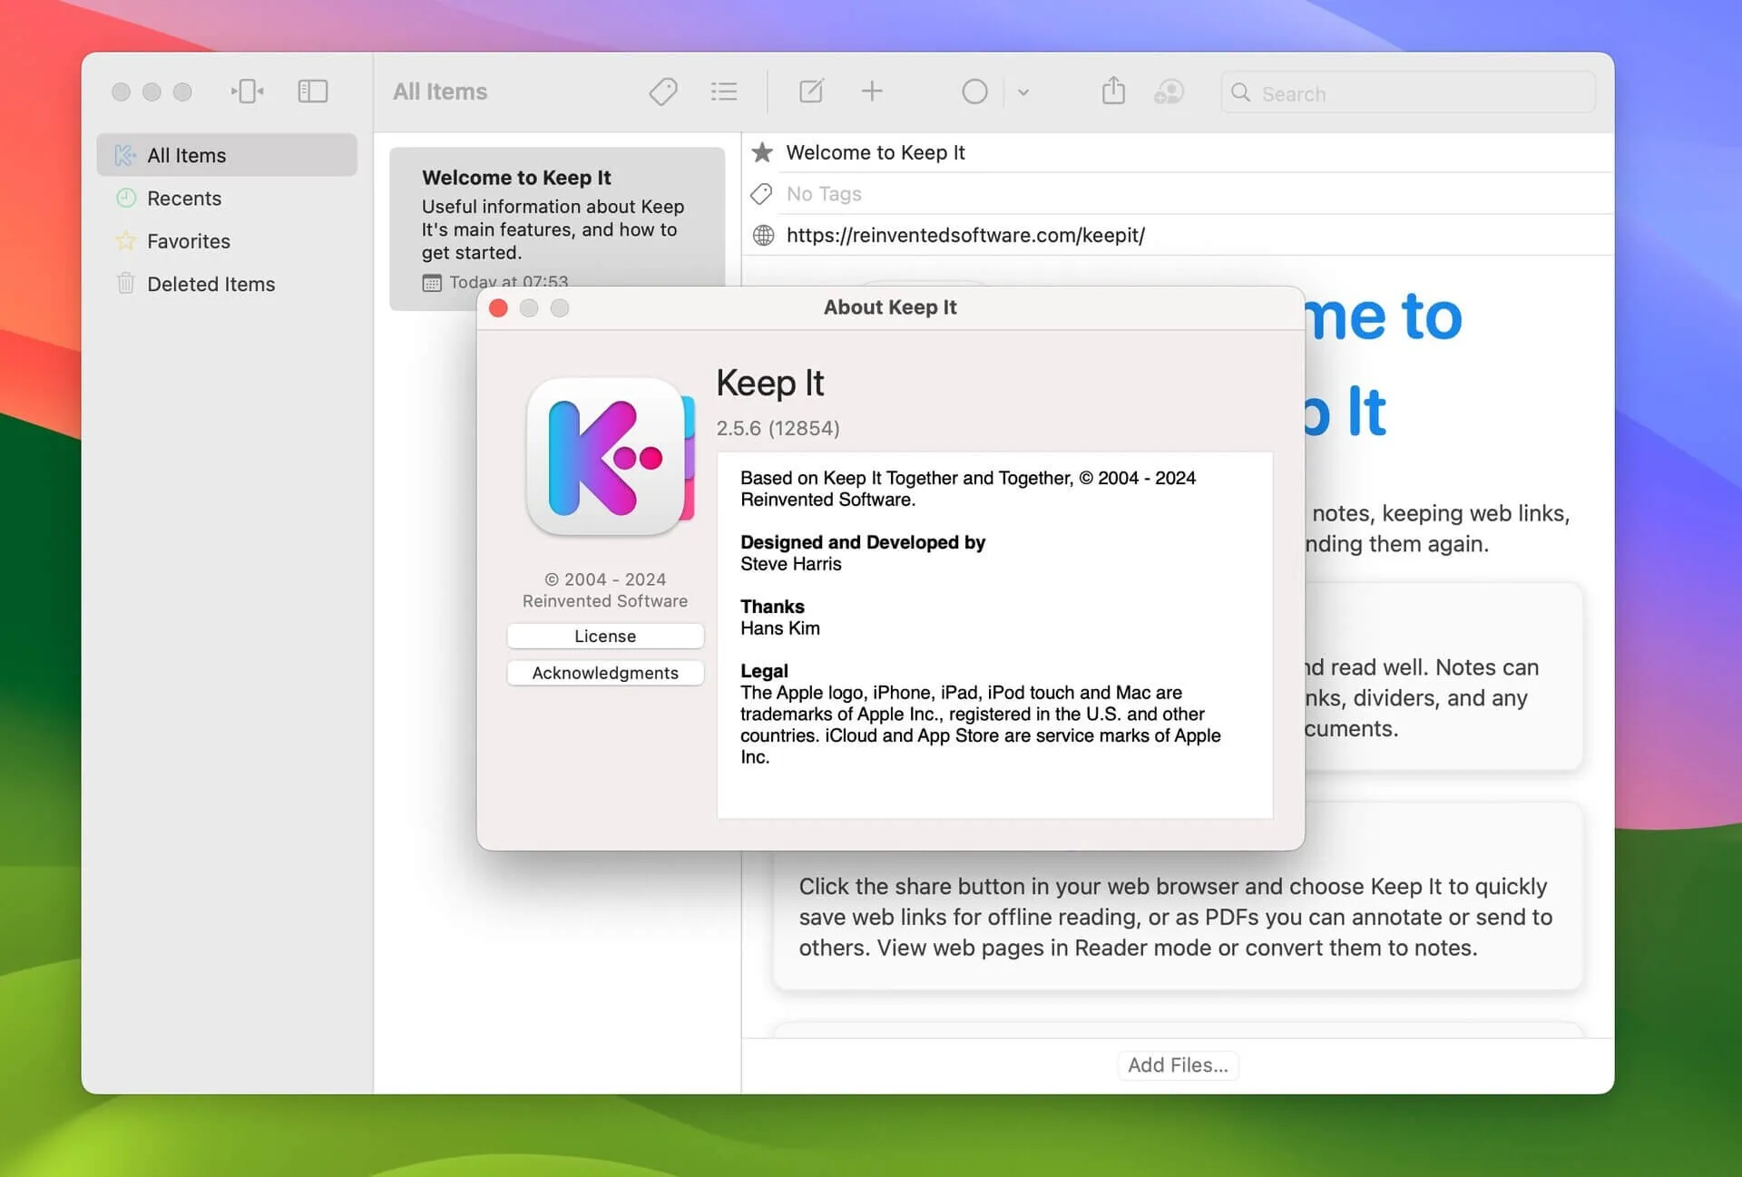
Task: Expand the label dropdown chevron
Action: (x=1023, y=92)
